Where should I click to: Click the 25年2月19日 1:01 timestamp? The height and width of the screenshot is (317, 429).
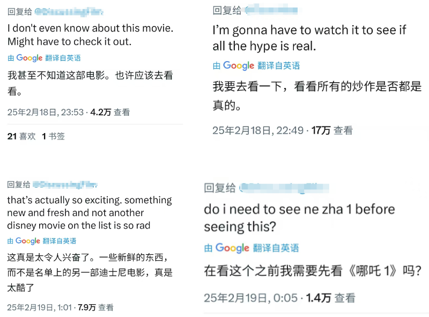pyautogui.click(x=40, y=307)
